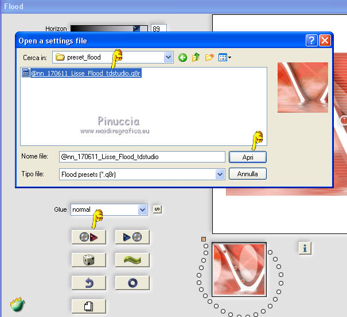Go back with the green arrow icon
This screenshot has width=347, height=317.
coord(182,58)
